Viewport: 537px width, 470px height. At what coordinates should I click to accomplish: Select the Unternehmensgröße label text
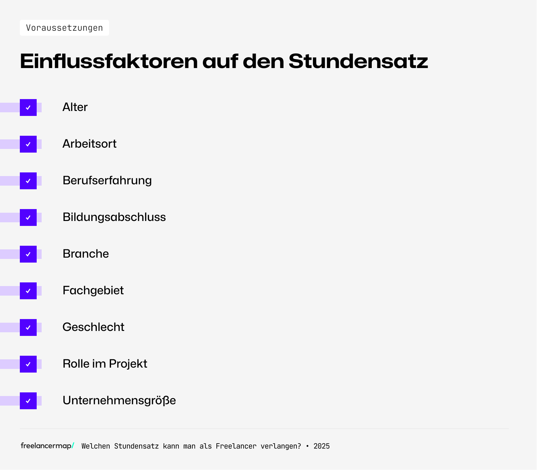click(x=119, y=401)
